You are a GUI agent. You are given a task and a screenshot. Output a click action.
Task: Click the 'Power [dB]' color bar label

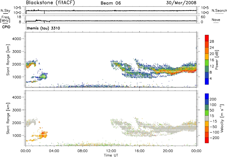click(x=217, y=60)
